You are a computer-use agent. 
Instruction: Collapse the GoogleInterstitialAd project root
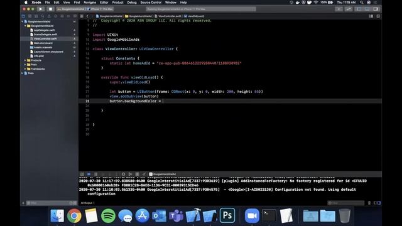pyautogui.click(x=23, y=21)
